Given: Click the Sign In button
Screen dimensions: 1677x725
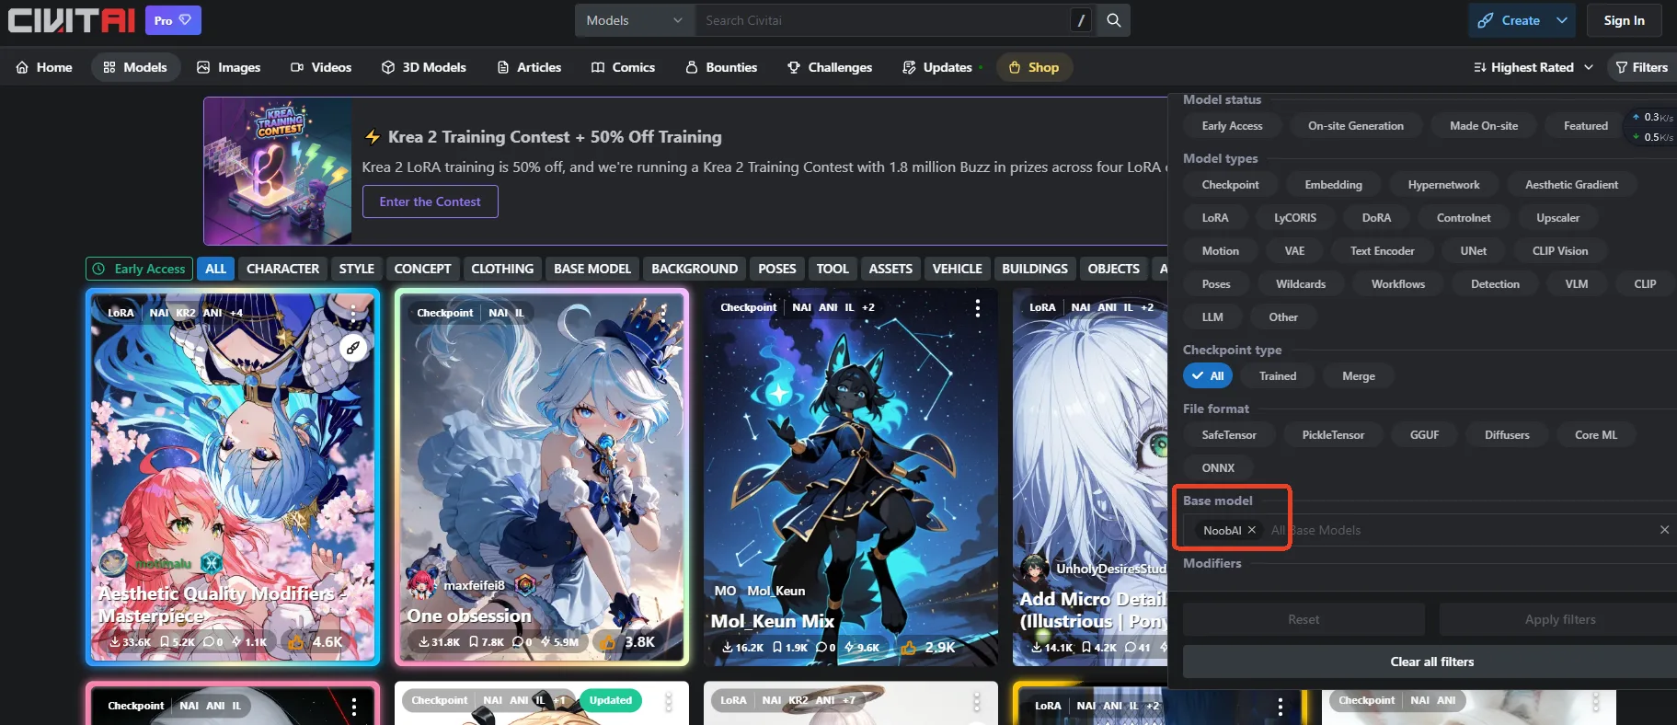Looking at the screenshot, I should tap(1625, 20).
